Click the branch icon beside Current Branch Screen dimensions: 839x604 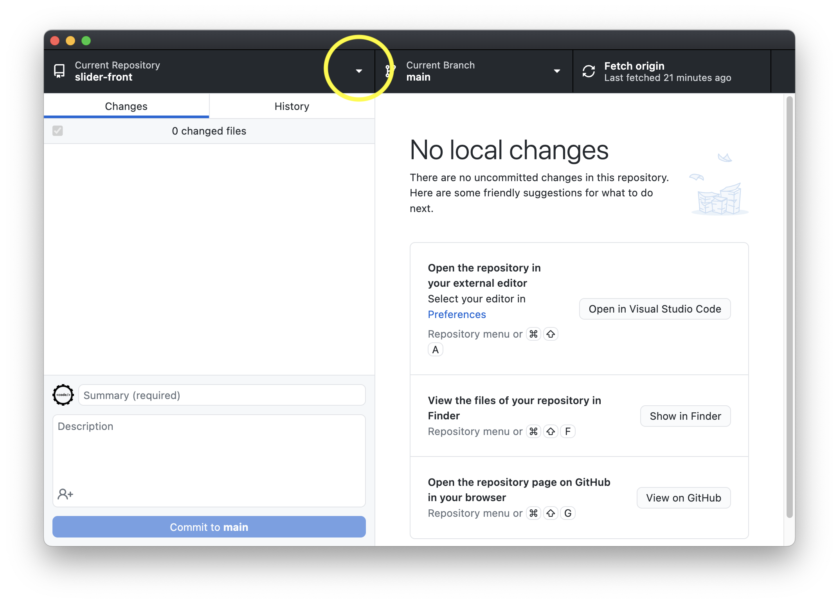pos(389,71)
